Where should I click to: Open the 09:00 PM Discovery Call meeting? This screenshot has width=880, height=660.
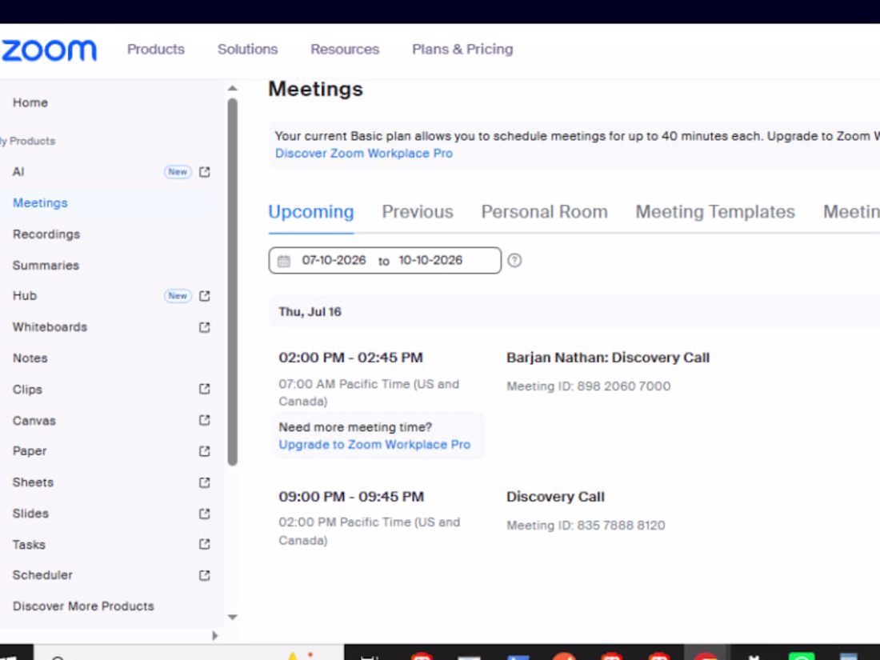pos(555,497)
